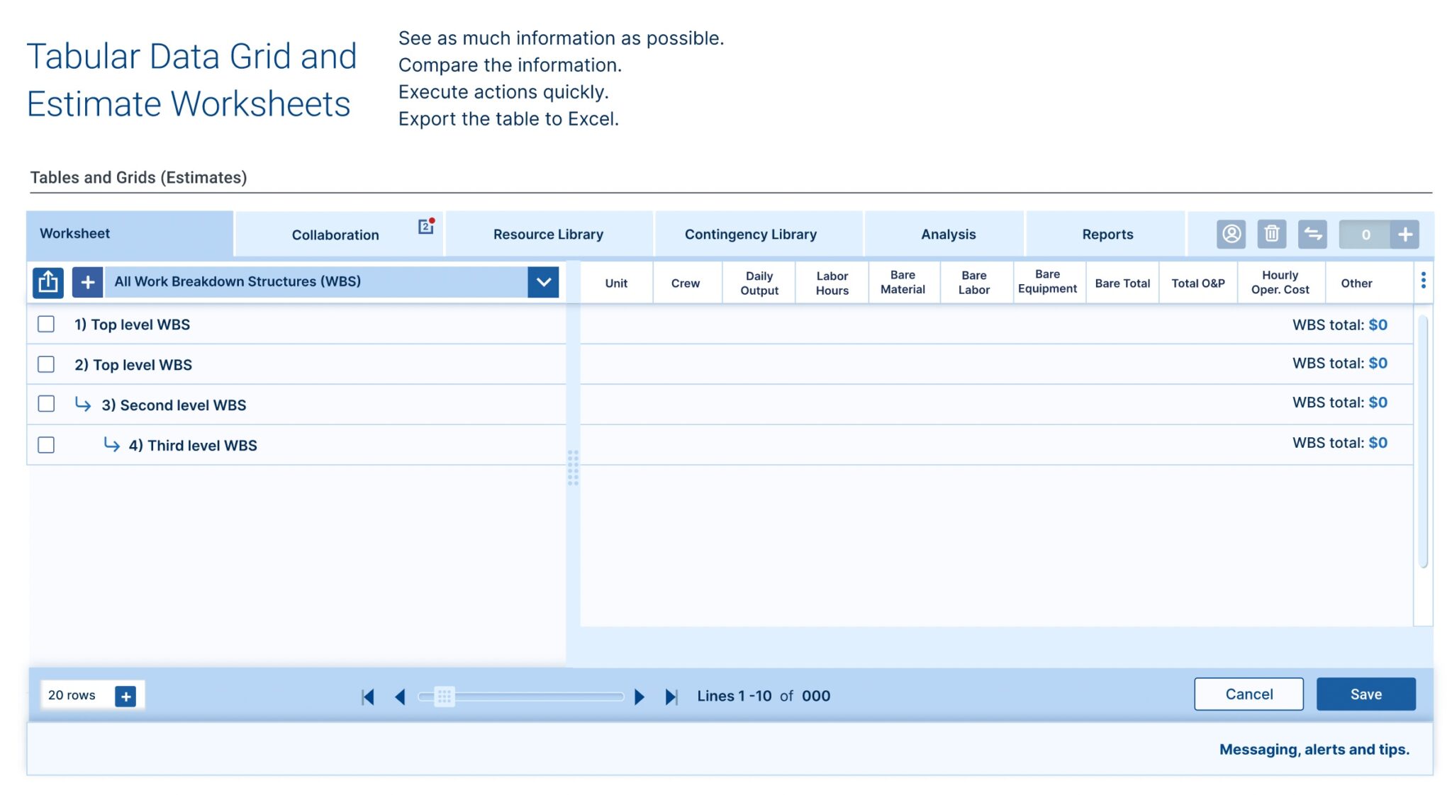
Task: Check the box for 1) Top level WBS
Action: point(46,325)
